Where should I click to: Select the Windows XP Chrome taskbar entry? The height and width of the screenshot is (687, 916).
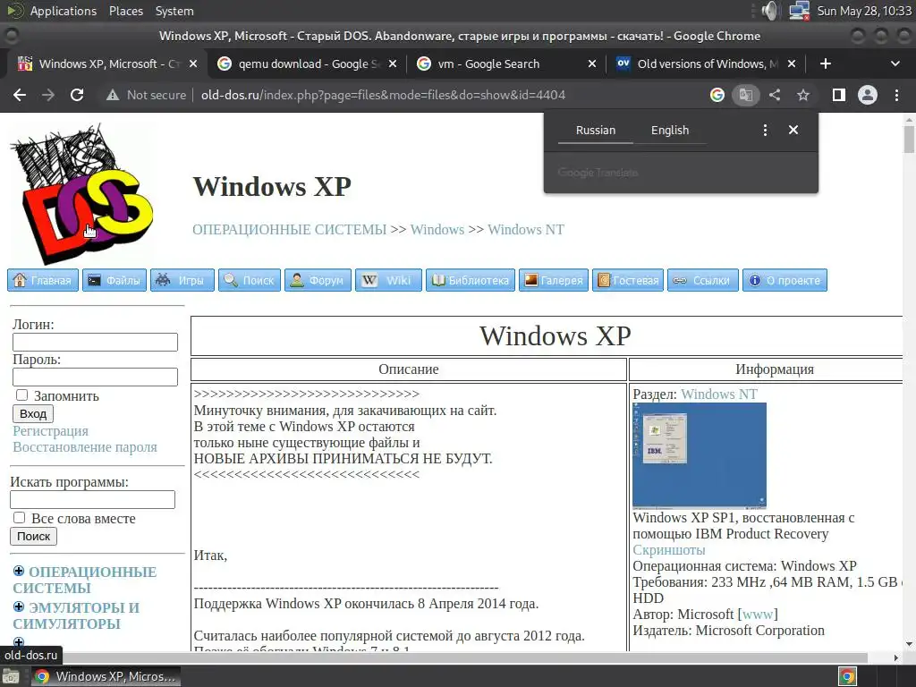tap(106, 676)
